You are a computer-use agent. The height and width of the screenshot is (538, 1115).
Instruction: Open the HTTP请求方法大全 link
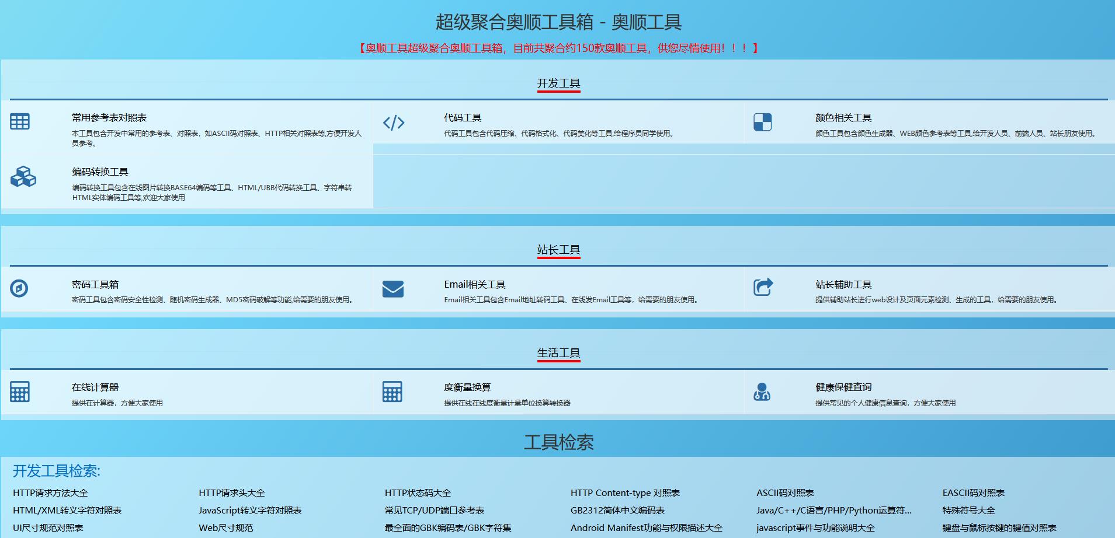51,492
